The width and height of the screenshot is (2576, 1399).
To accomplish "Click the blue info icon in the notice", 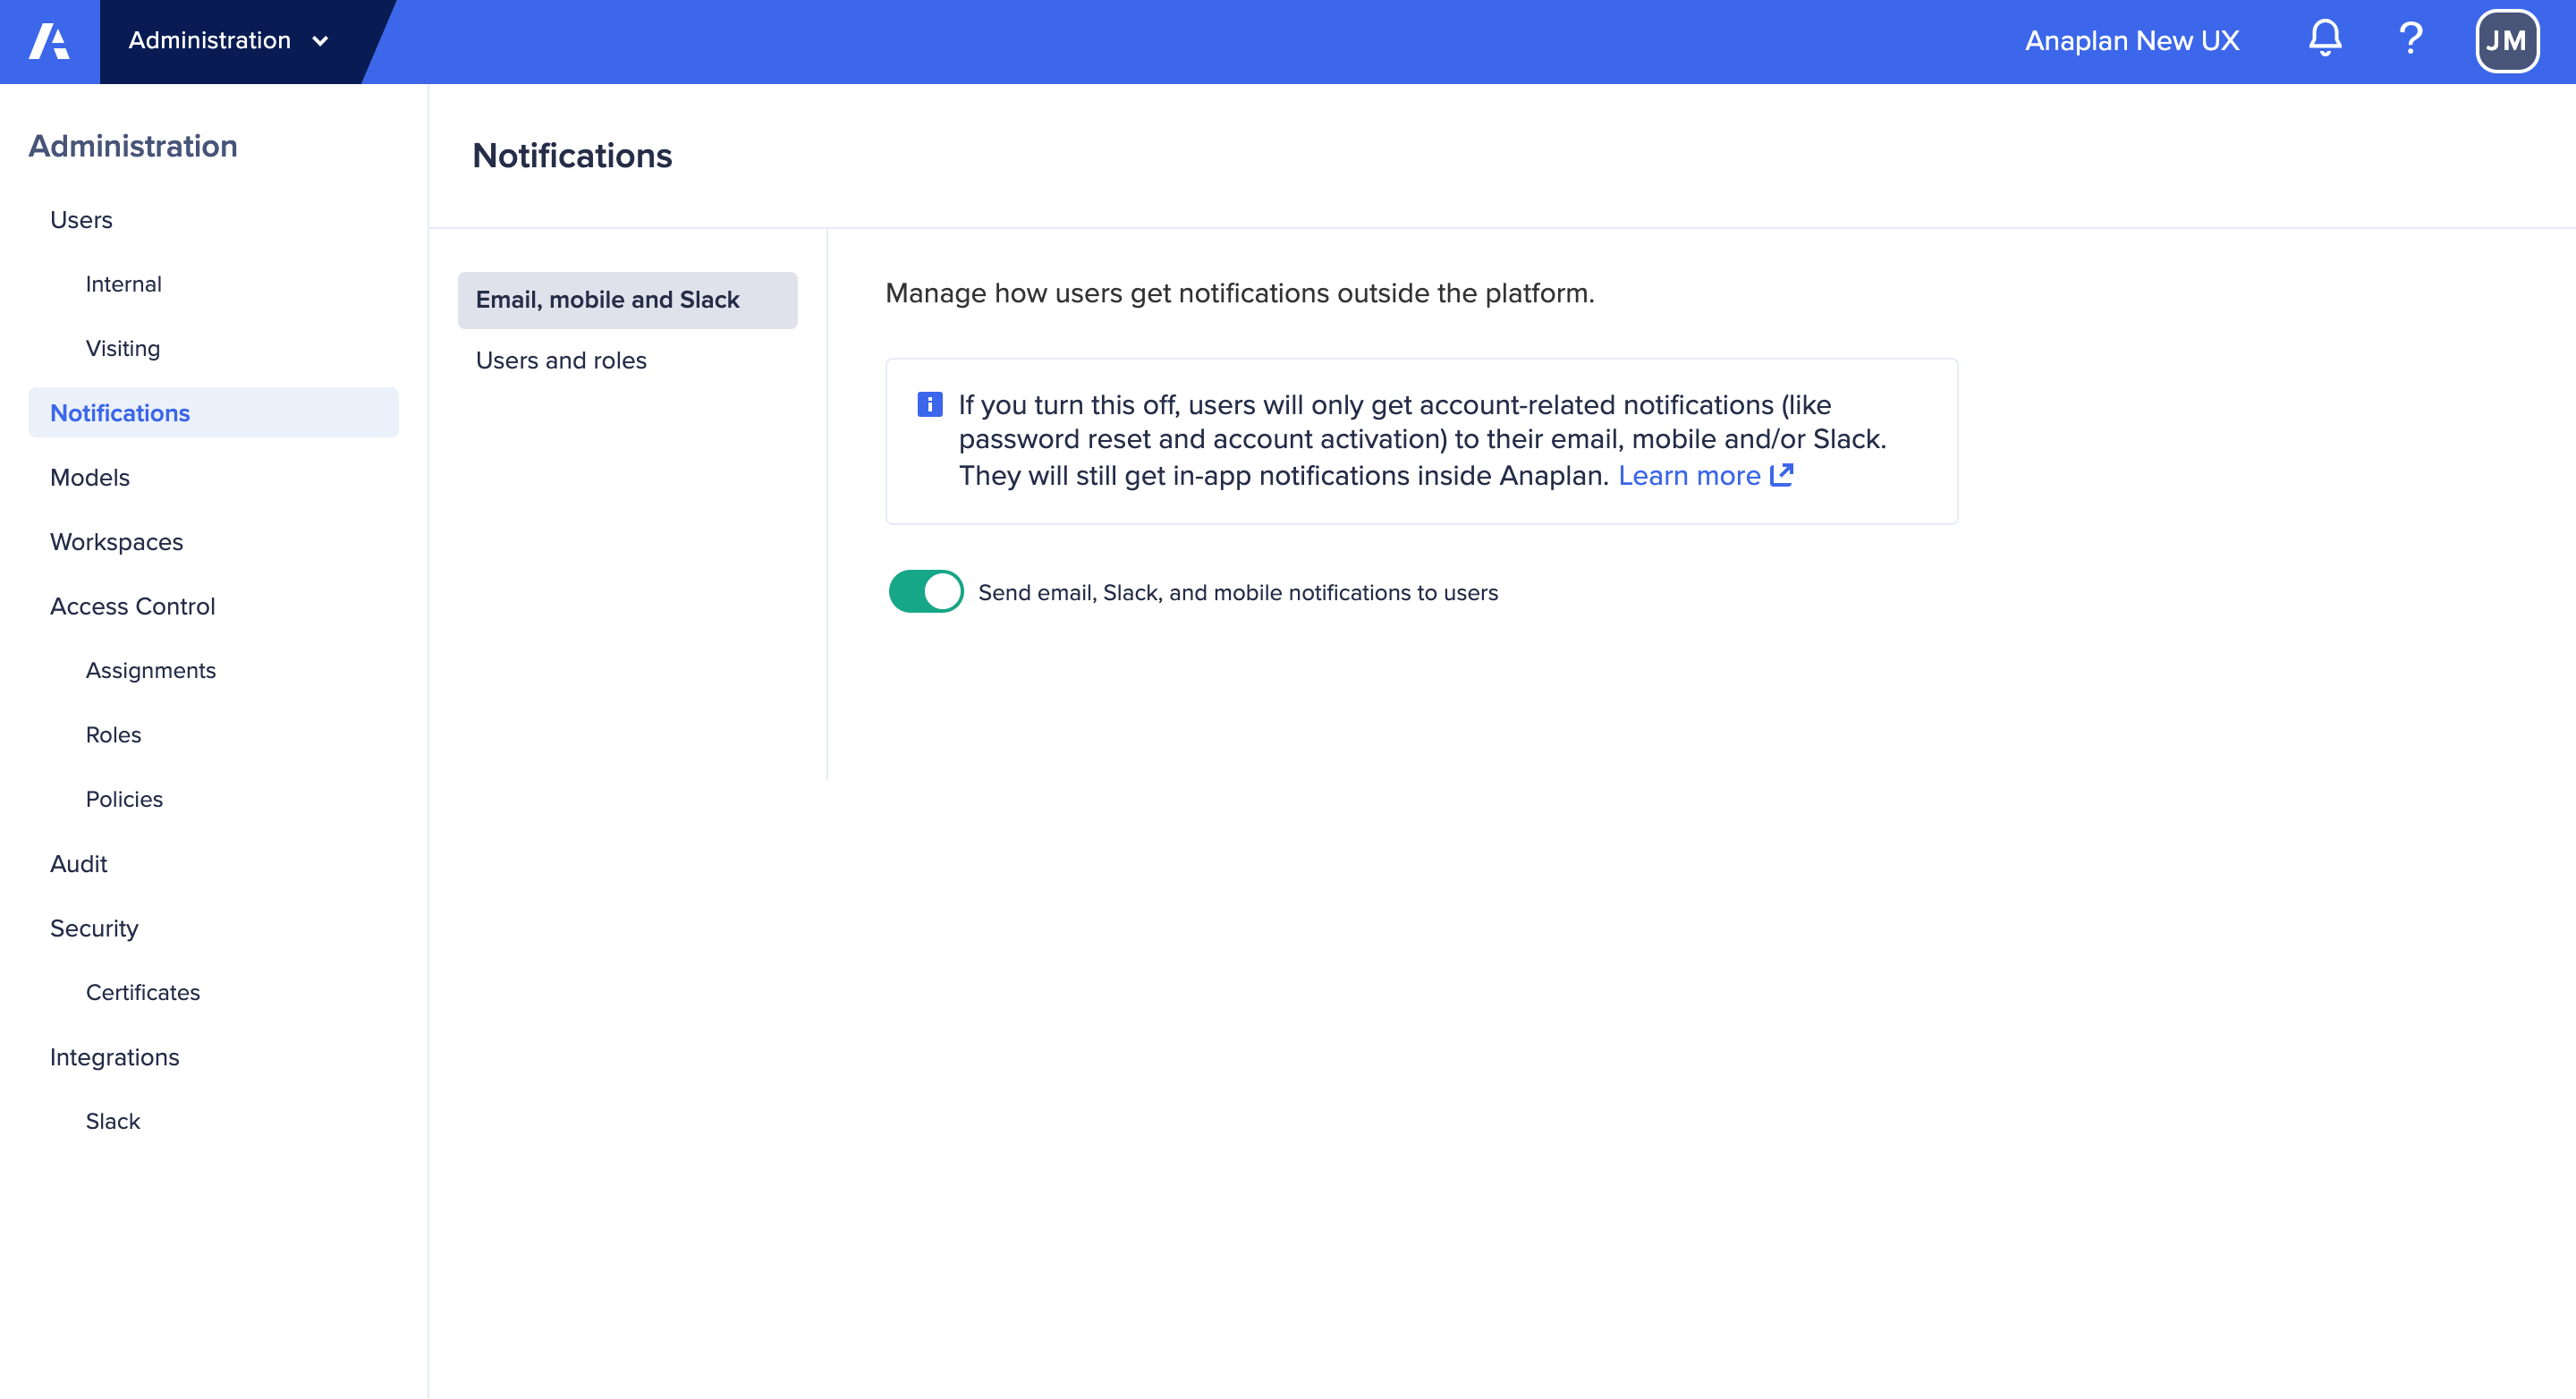I will pyautogui.click(x=929, y=405).
